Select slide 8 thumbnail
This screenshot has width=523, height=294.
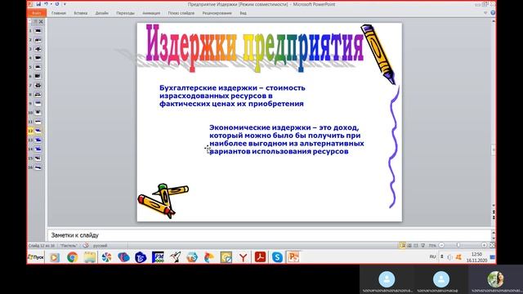click(38, 95)
